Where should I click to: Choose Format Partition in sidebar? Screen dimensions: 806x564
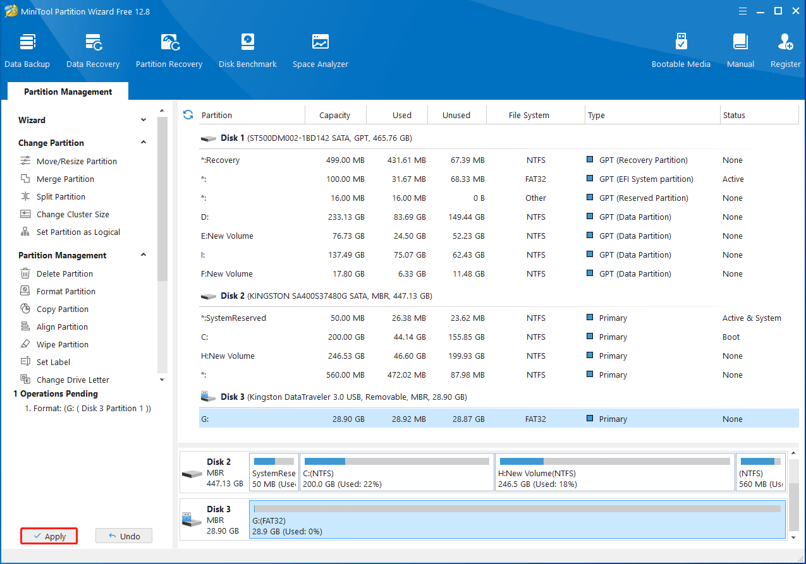[66, 291]
